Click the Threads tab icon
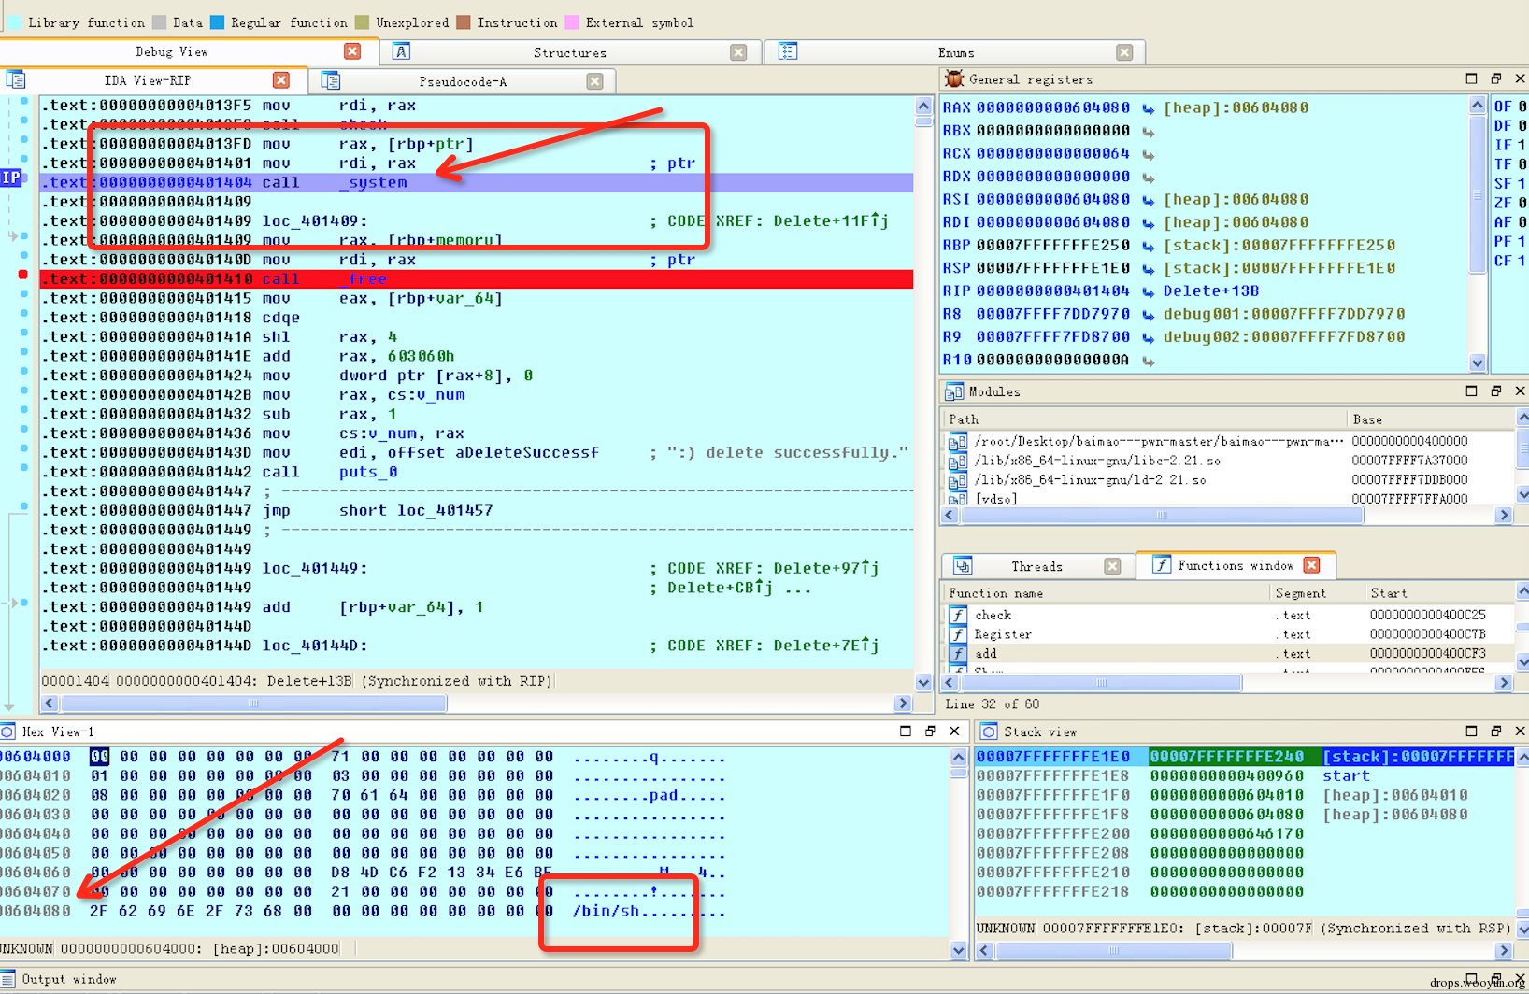The image size is (1529, 994). [x=963, y=566]
